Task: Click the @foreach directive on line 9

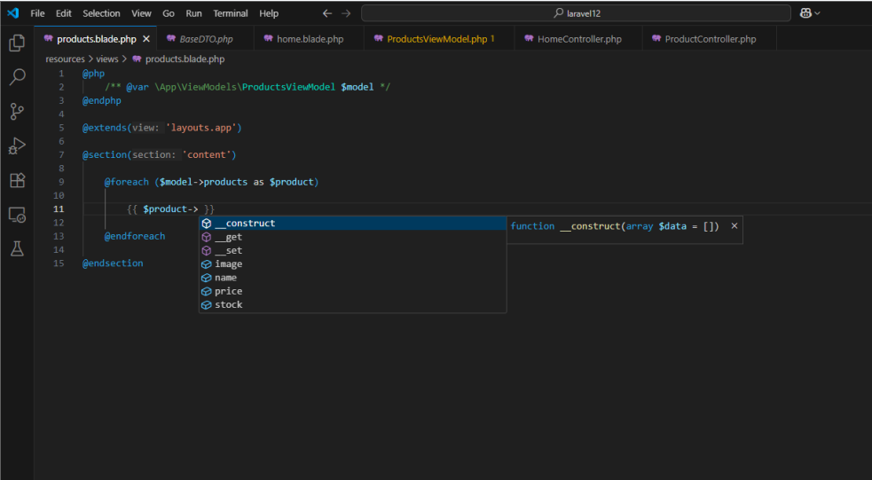Action: (127, 182)
